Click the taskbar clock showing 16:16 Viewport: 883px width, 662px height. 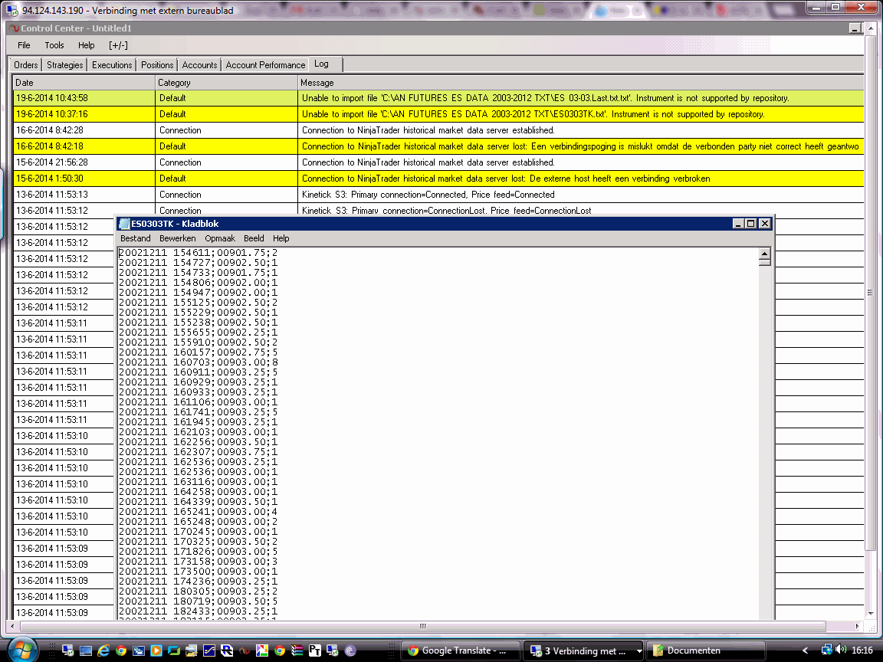[x=862, y=651]
